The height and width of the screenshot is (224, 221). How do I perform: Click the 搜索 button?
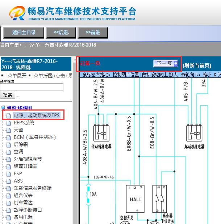pyautogui.click(x=8, y=95)
